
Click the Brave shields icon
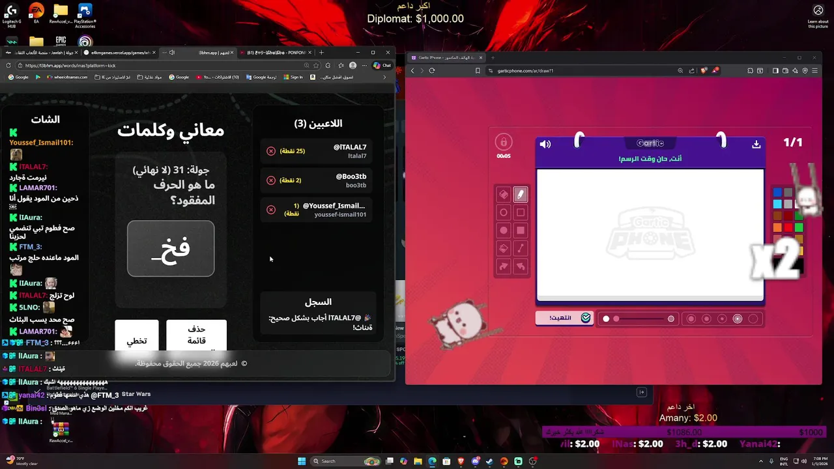[704, 70]
